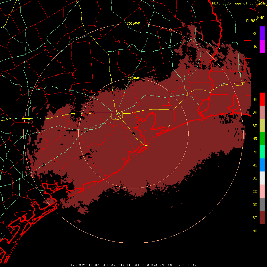Click the BD legend label
267x267 pixels.
pyautogui.click(x=255, y=126)
